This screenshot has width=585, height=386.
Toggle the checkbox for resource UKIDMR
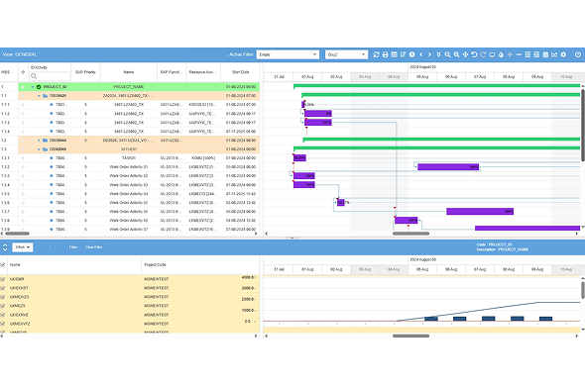(x=3, y=279)
